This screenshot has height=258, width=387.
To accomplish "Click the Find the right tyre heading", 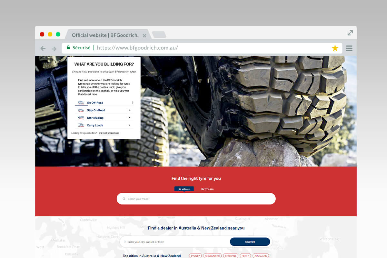I will pos(196,178).
